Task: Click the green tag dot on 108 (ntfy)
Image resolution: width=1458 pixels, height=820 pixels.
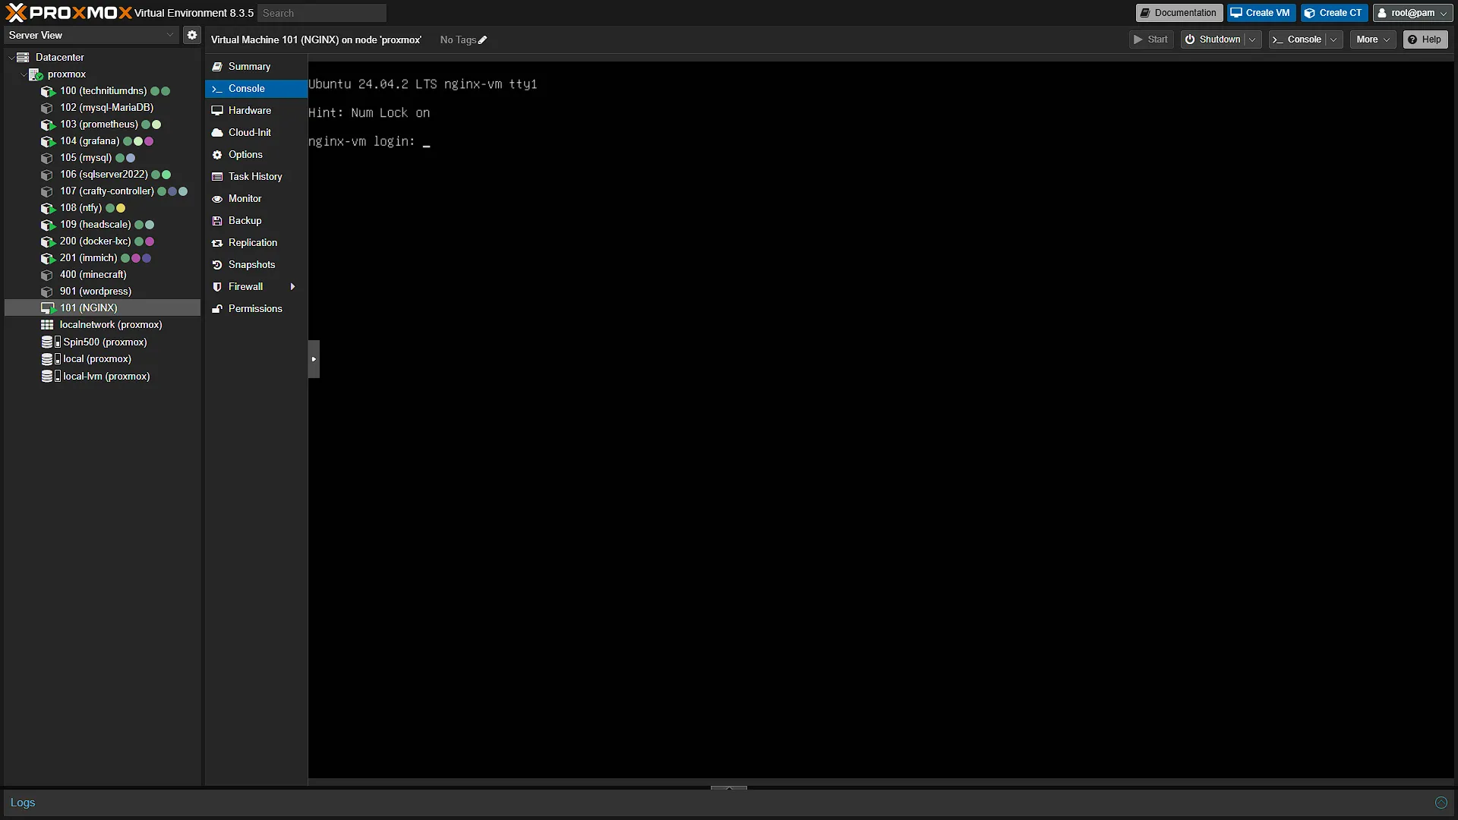Action: pos(110,208)
